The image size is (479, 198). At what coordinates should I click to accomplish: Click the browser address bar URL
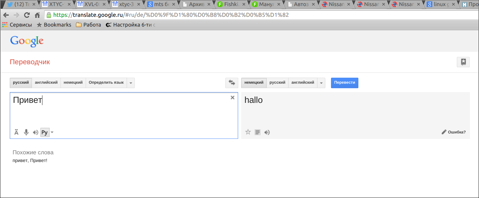pos(171,15)
